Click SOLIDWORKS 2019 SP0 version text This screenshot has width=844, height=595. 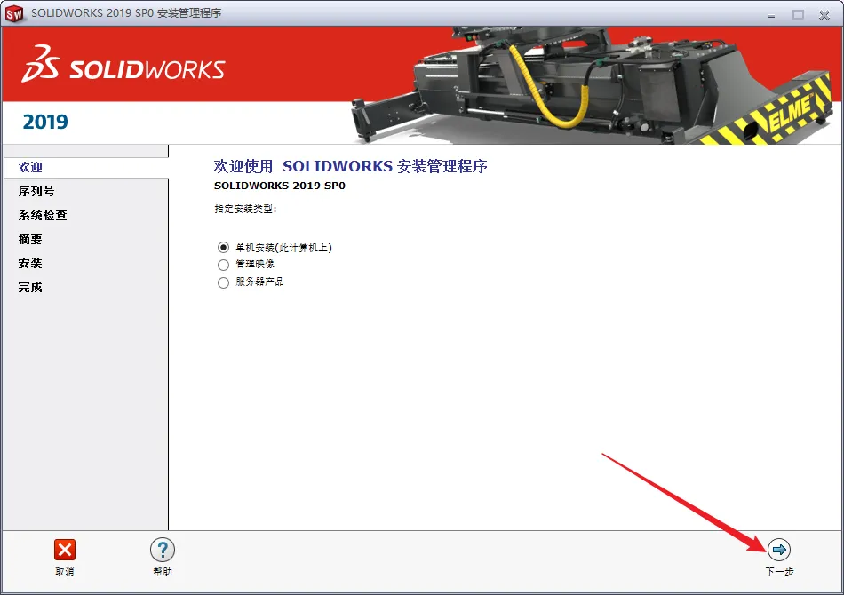click(x=279, y=186)
